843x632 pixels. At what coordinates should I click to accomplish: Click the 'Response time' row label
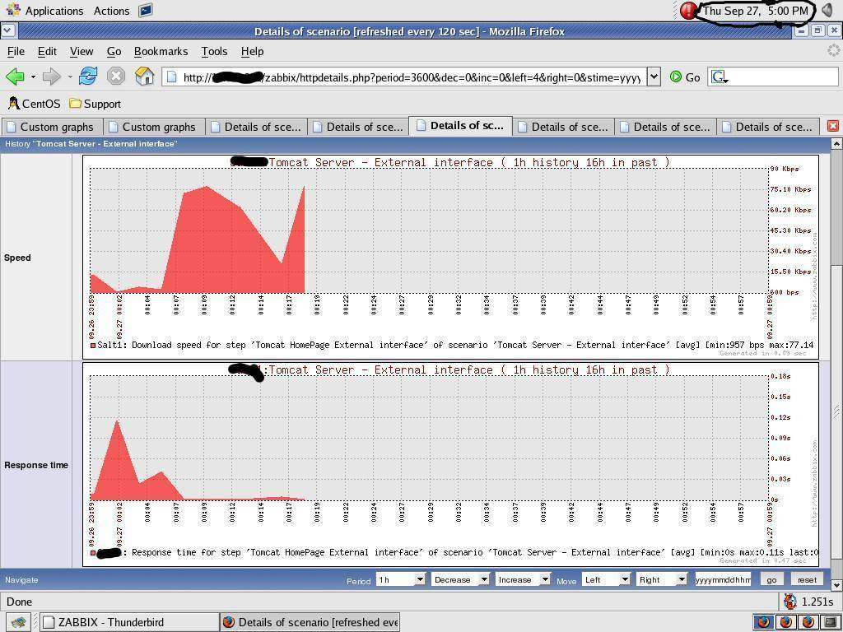pyautogui.click(x=36, y=466)
